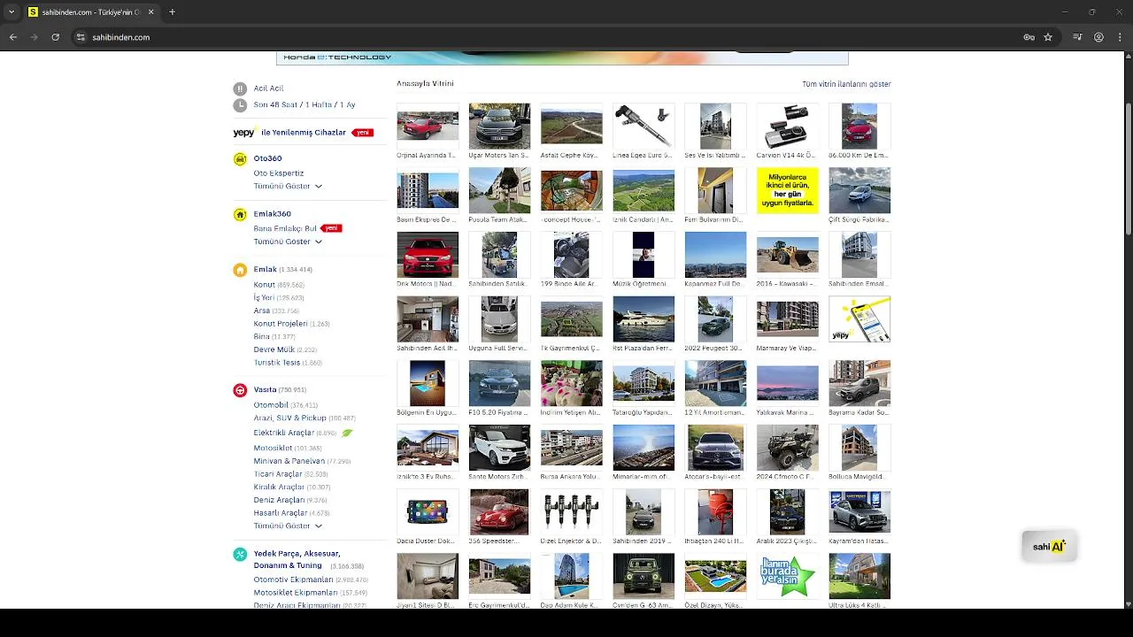Open the Otomobil category
Screen dimensions: 1133x637
point(271,405)
